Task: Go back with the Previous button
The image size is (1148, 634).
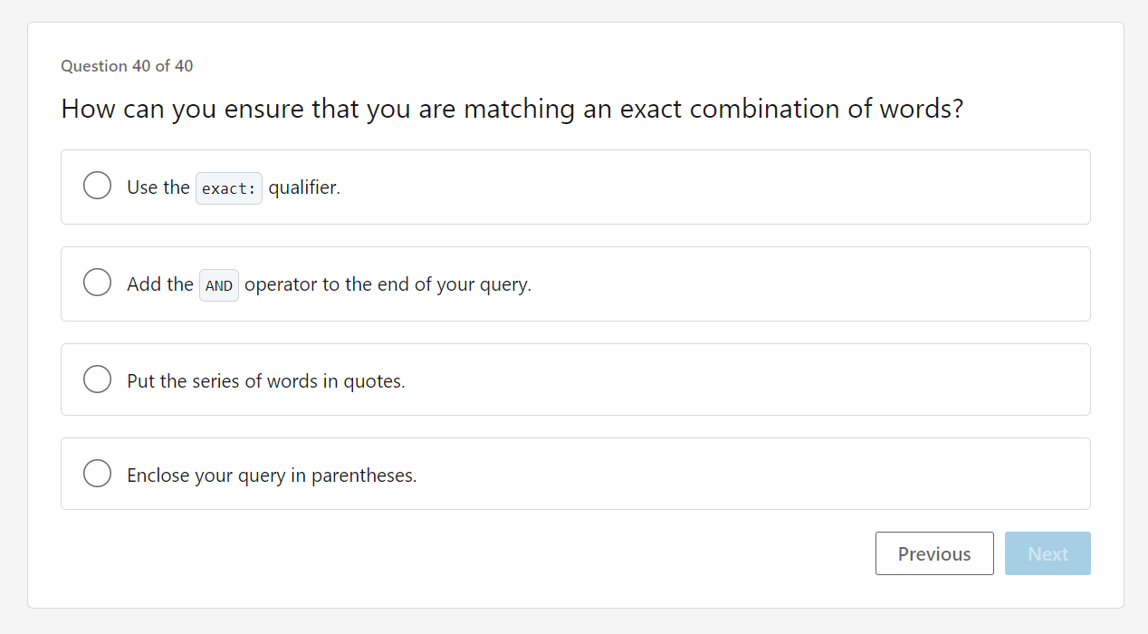Action: point(933,553)
